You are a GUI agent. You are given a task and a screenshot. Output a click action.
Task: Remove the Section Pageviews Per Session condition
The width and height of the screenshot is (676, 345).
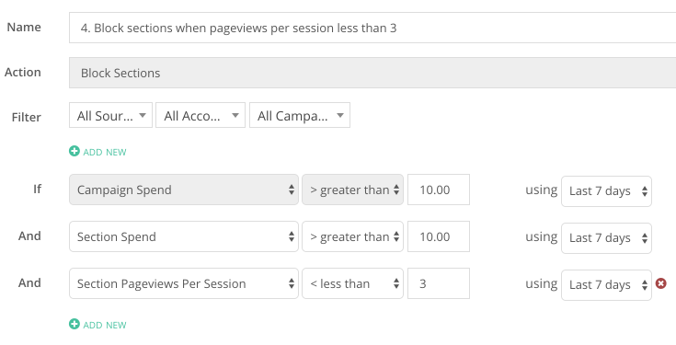coord(660,283)
